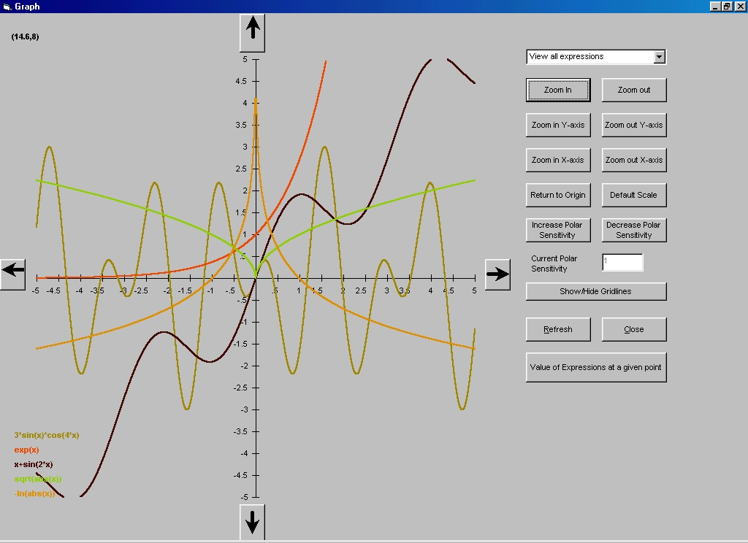This screenshot has width=748, height=543.
Task: Open Value of Expressions at a given point
Action: click(596, 368)
